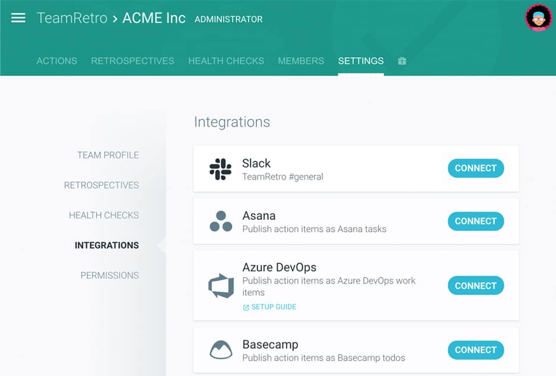Screen dimensions: 556x376
Task: Click the gift icon tab
Action: click(402, 61)
